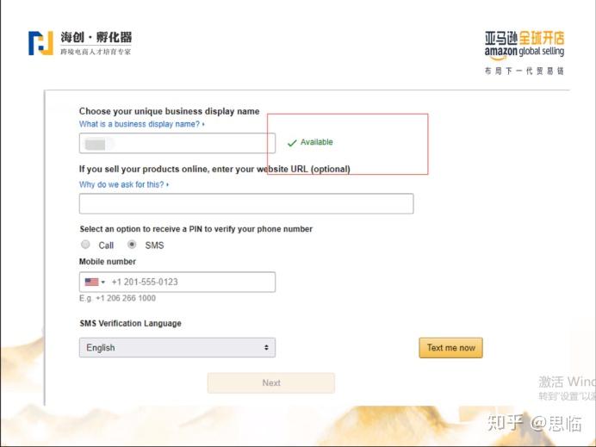Image resolution: width=596 pixels, height=447 pixels.
Task: Click the Next button
Action: click(x=271, y=382)
